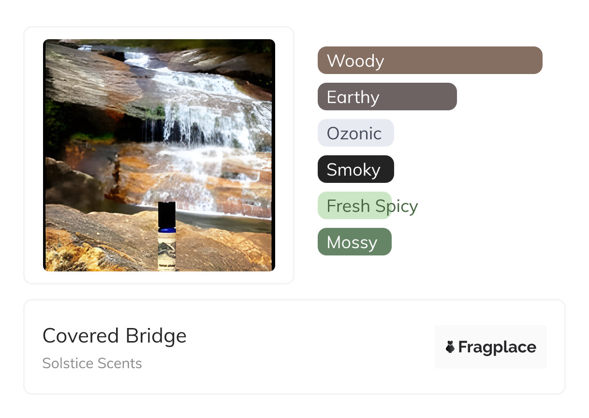Select the Woody accord bar
This screenshot has height=418, width=589.
pyautogui.click(x=429, y=60)
